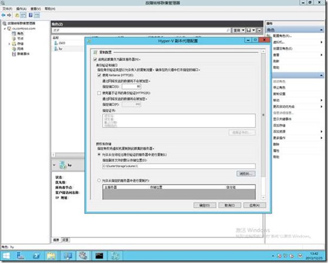Click 配置角色 Configure Role action
This screenshot has width=328, height=263.
click(x=282, y=36)
